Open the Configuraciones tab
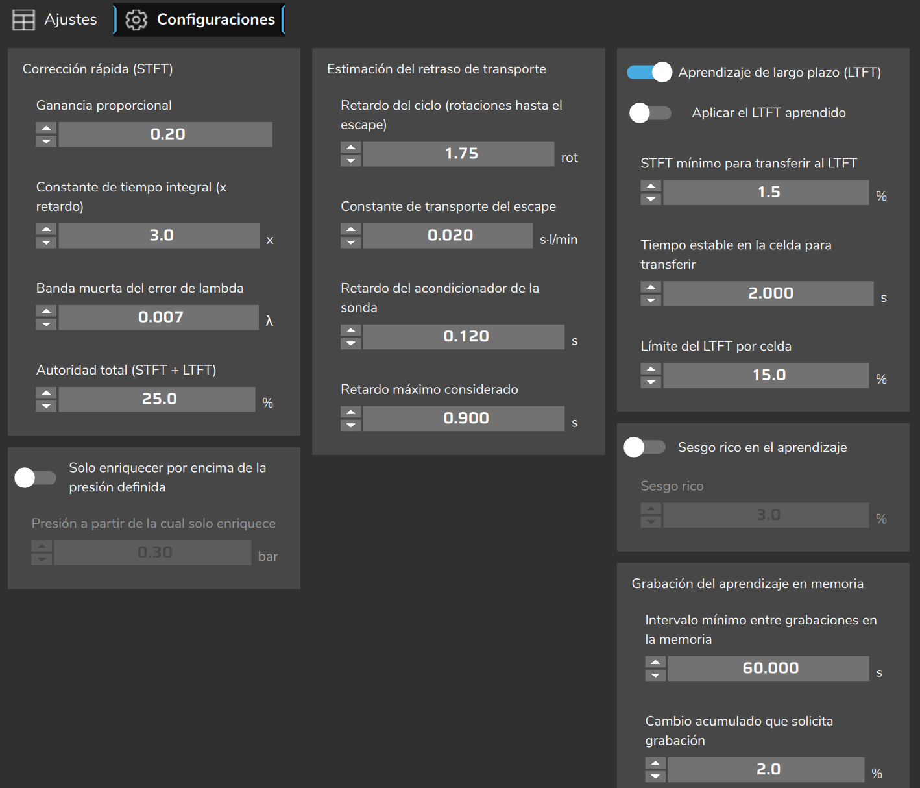920x788 pixels. pos(200,19)
